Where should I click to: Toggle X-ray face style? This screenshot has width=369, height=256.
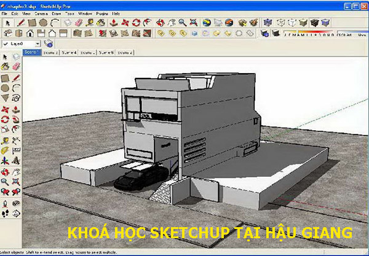(268, 23)
